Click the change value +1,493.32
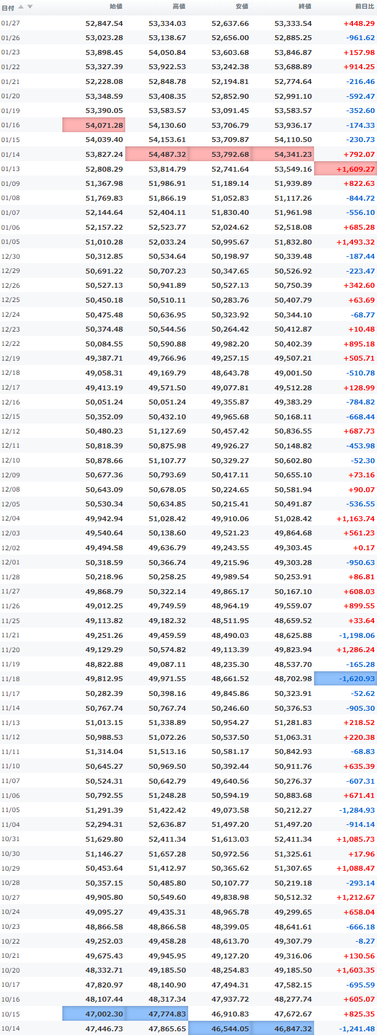Image resolution: width=377 pixels, height=1035 pixels. 355,241
